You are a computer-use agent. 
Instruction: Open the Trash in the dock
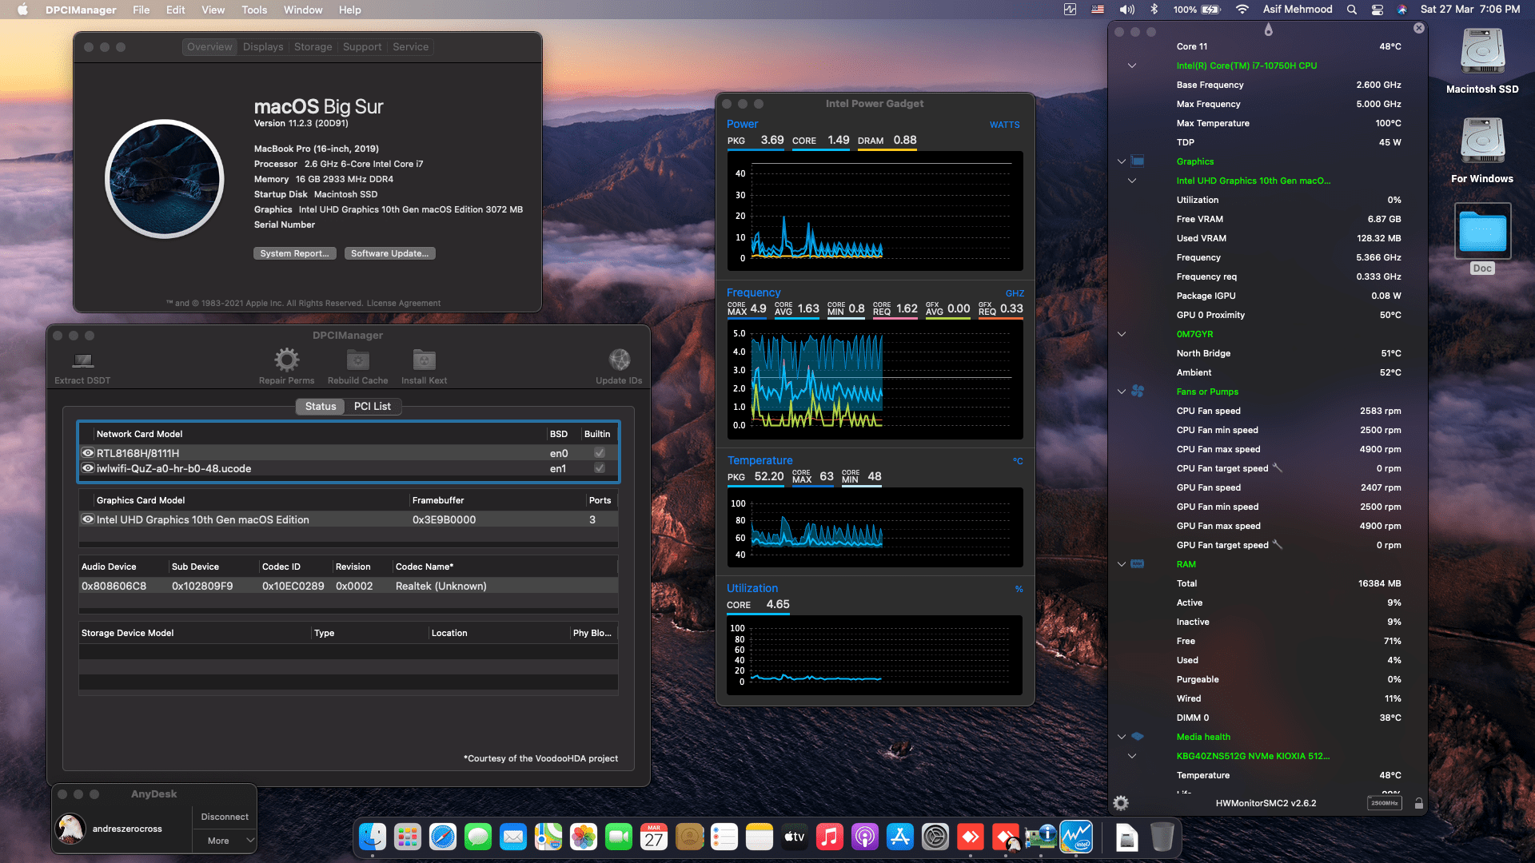tap(1162, 837)
